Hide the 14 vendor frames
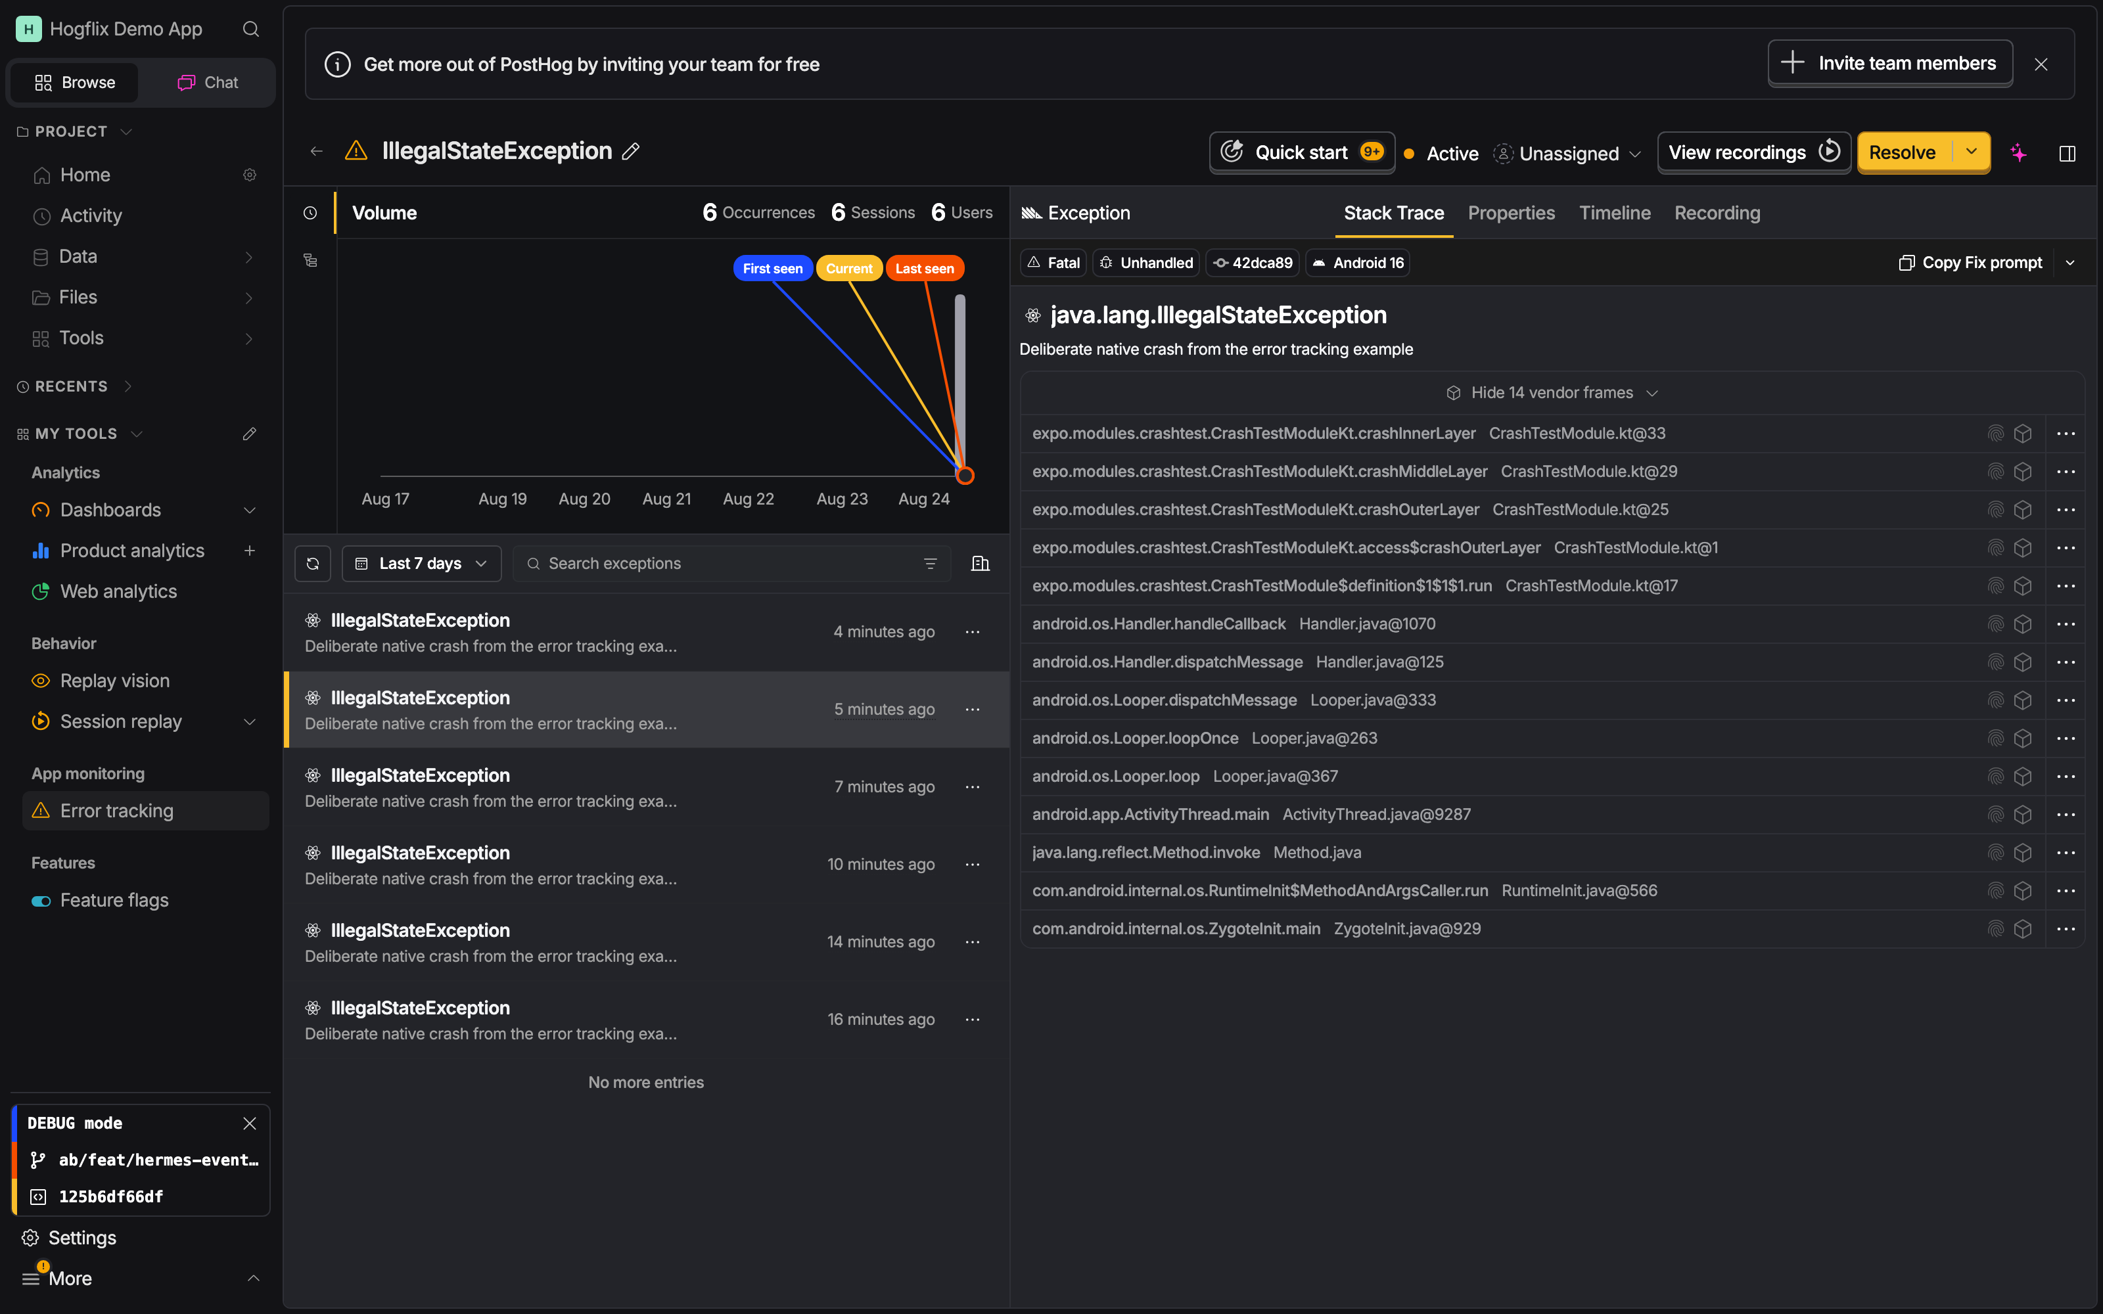Viewport: 2103px width, 1314px height. click(x=1552, y=393)
